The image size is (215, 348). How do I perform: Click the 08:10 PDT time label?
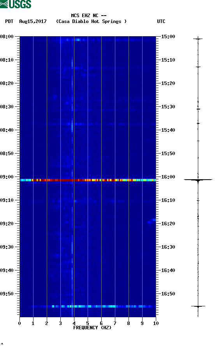click(x=7, y=60)
